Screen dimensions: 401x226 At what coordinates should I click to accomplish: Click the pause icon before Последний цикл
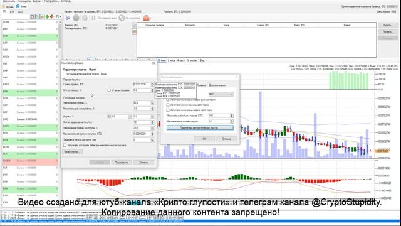(93, 18)
